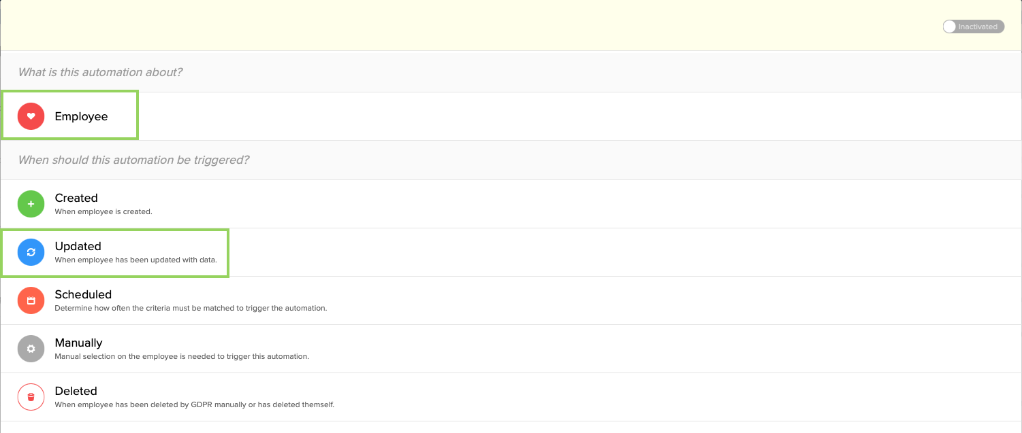1022x433 pixels.
Task: Select the Employee entity option
Action: coord(80,116)
